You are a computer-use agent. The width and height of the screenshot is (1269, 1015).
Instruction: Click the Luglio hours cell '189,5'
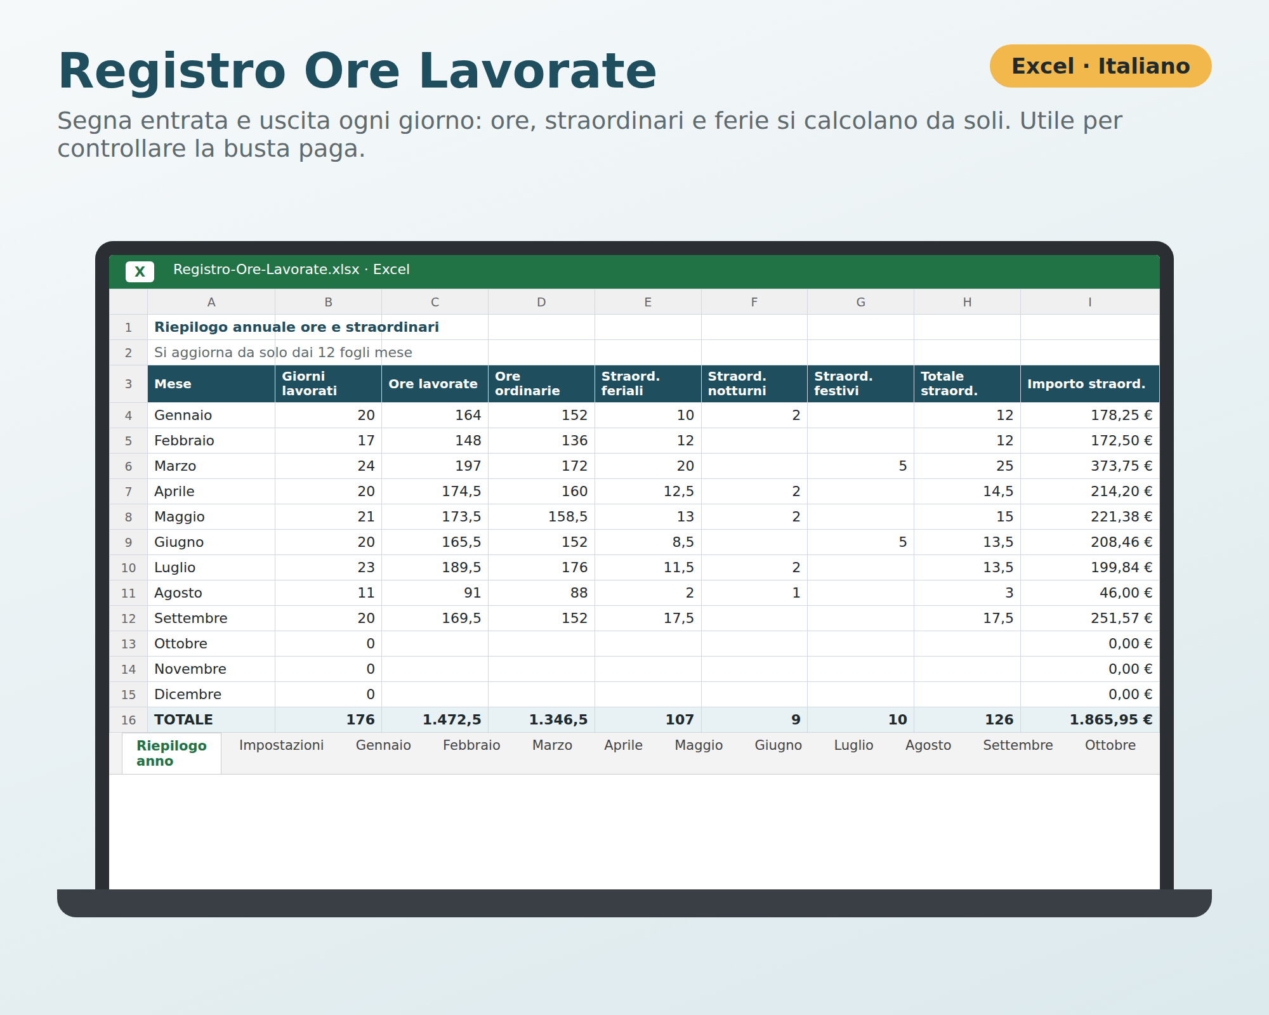pyautogui.click(x=435, y=568)
